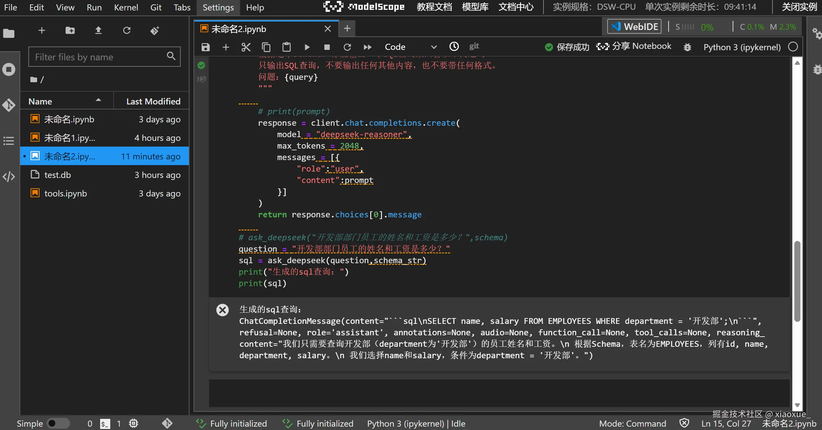Toggle the Simple interface mode switch
This screenshot has width=822, height=430.
click(x=58, y=423)
